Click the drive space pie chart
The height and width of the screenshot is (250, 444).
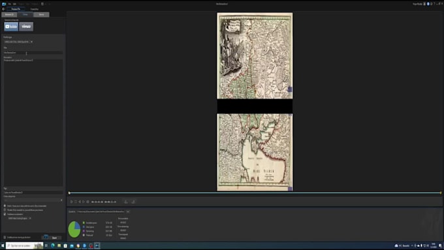[74, 229]
